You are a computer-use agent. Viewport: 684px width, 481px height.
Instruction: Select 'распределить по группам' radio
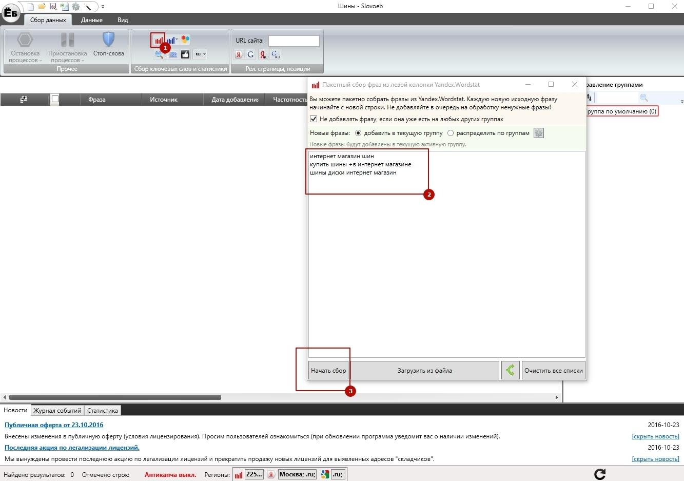click(451, 133)
